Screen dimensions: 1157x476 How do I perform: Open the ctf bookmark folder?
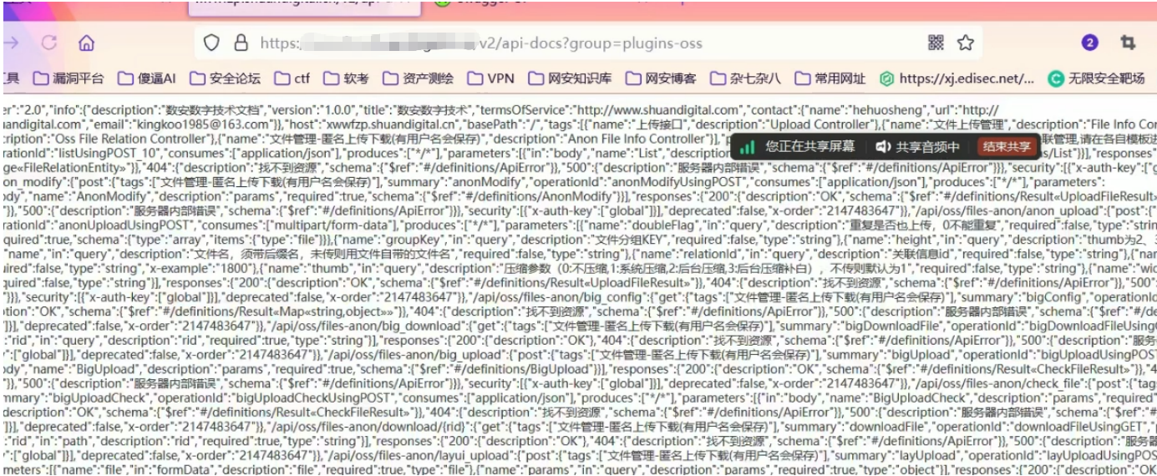292,78
